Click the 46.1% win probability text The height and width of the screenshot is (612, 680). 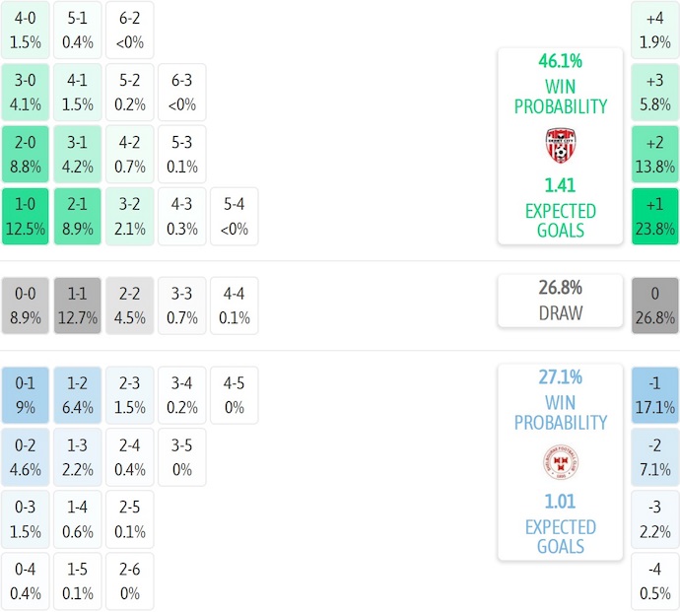[x=560, y=61]
